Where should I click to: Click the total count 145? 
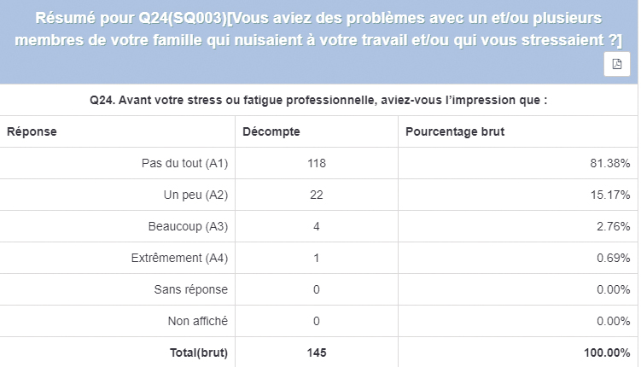(318, 352)
